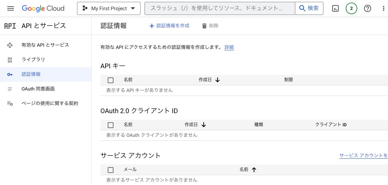The height and width of the screenshot is (185, 388).
Task: Click the OAuth 2.0 クライアント ID section heading
Action: tap(139, 111)
